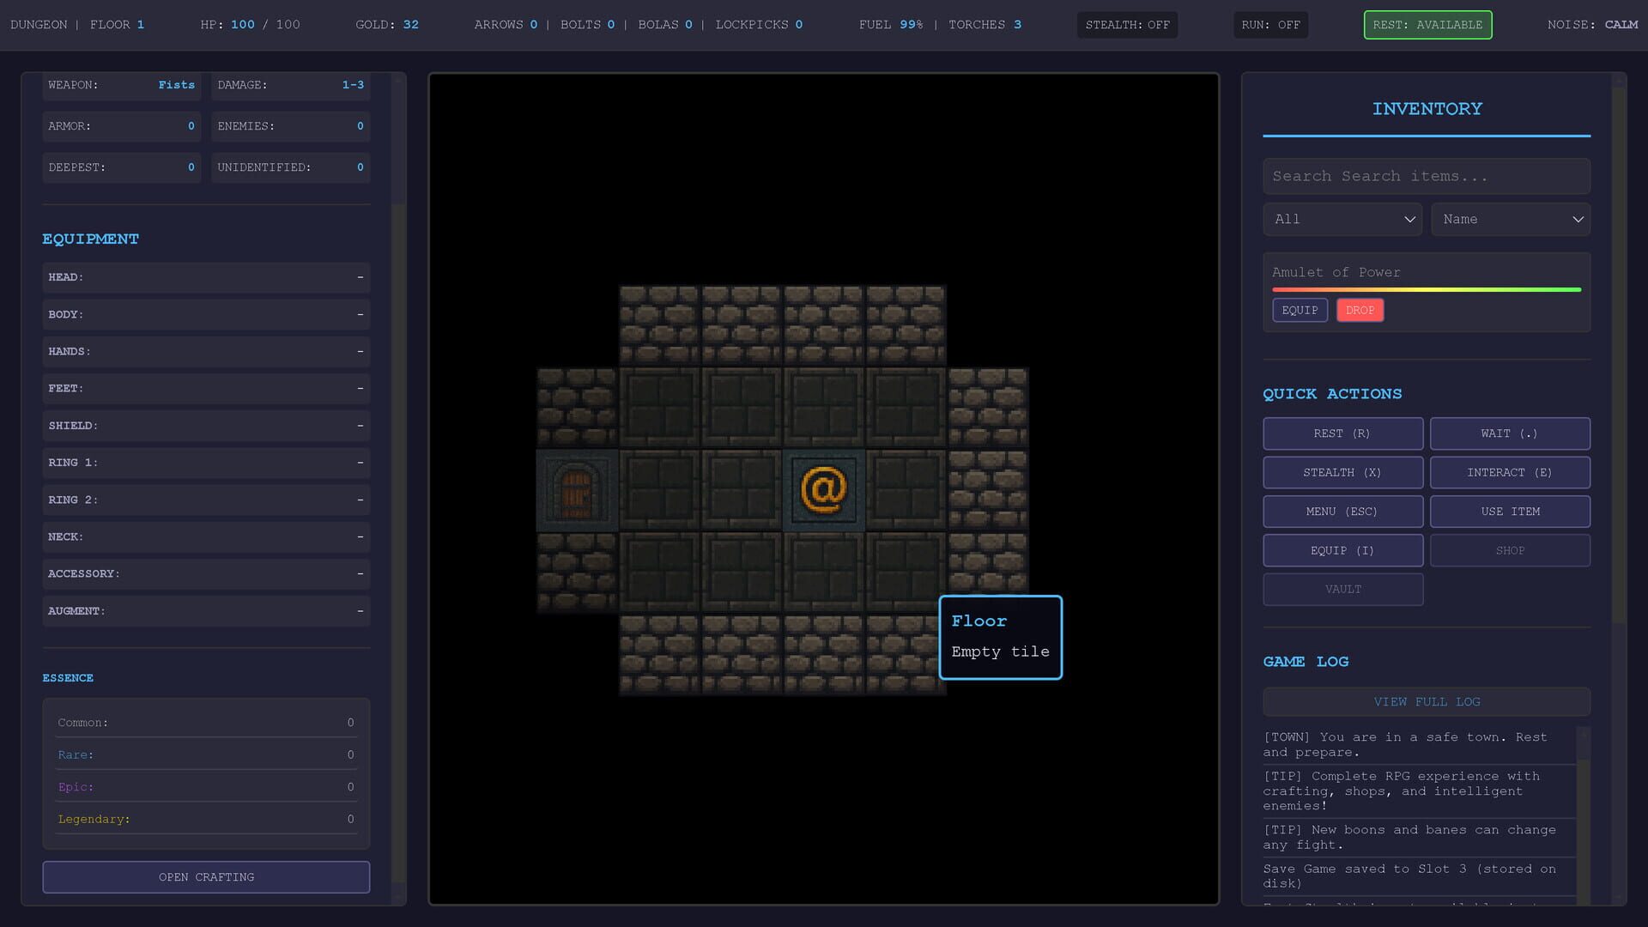
Task: Click the Search items input field
Action: (1427, 176)
